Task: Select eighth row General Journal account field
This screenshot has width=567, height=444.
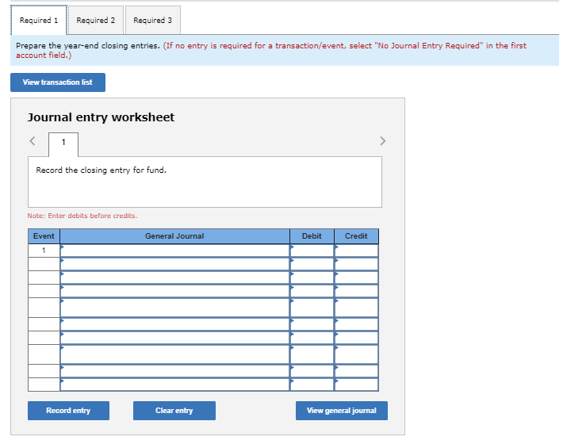Action: click(174, 354)
